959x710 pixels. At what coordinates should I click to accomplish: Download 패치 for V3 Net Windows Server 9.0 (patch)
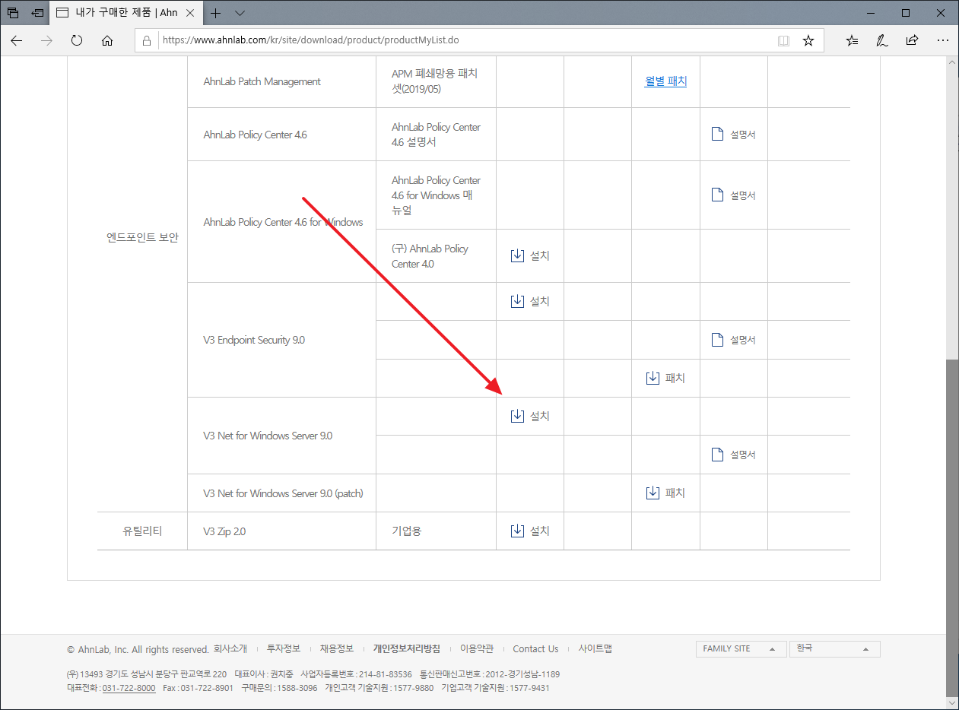[665, 493]
